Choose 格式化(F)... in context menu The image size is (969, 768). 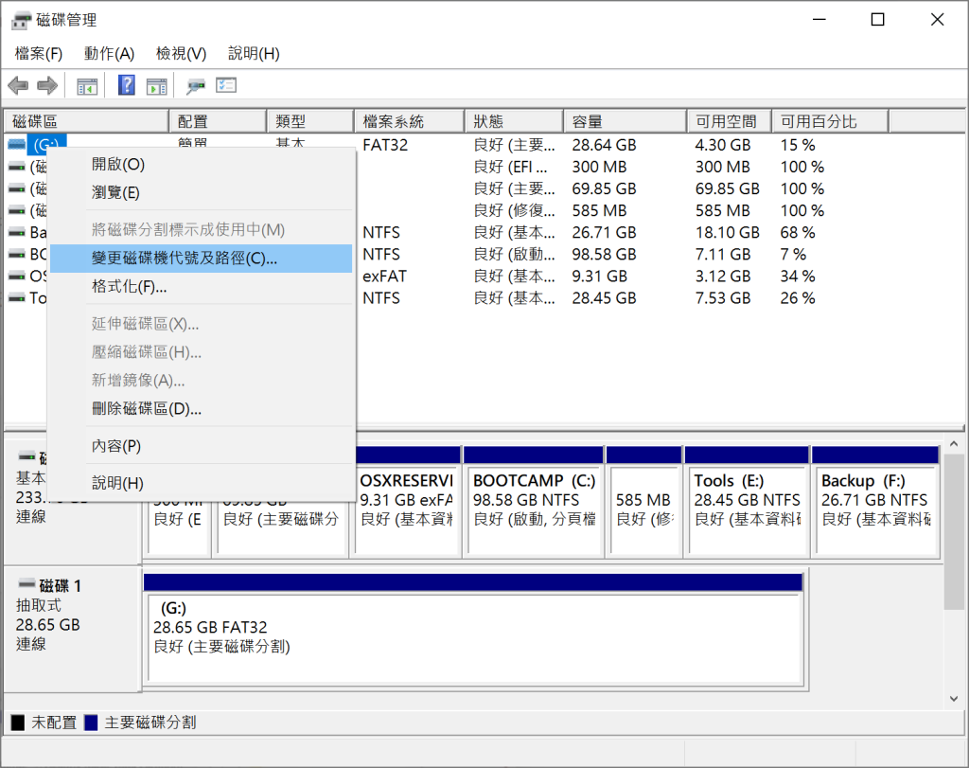pyautogui.click(x=201, y=287)
